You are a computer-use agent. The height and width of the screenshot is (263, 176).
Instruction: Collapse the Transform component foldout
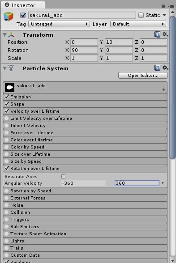pyautogui.click(x=5, y=35)
